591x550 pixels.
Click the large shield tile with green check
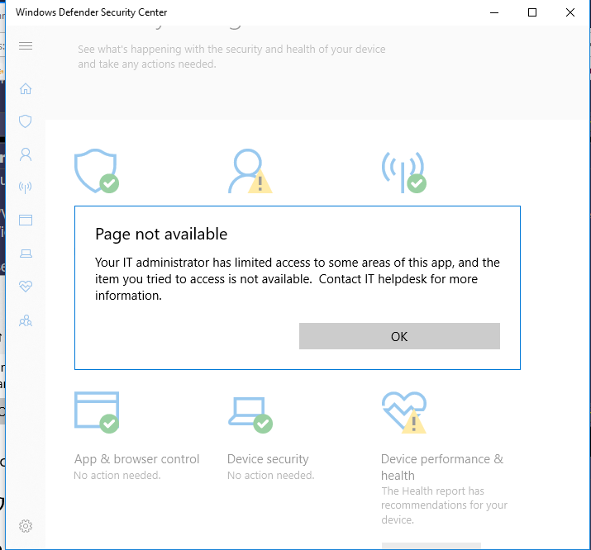(96, 171)
